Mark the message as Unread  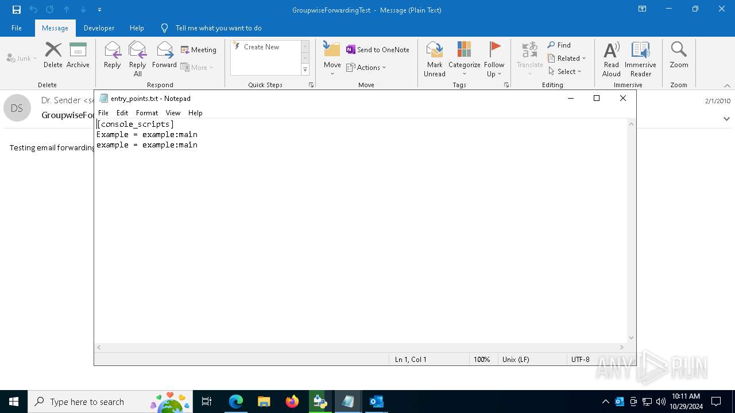[x=435, y=59]
